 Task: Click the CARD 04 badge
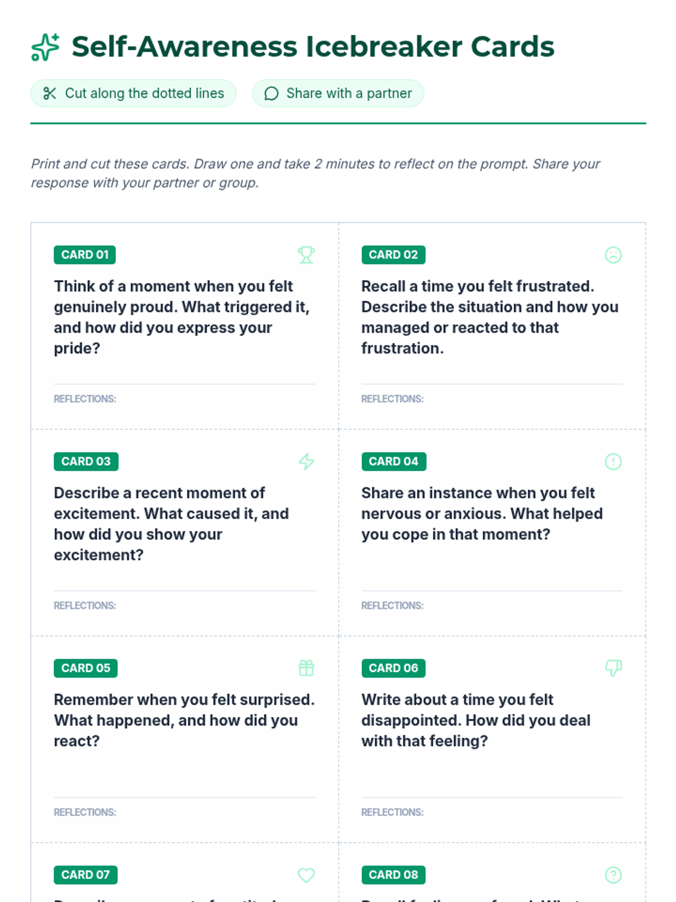pos(393,462)
